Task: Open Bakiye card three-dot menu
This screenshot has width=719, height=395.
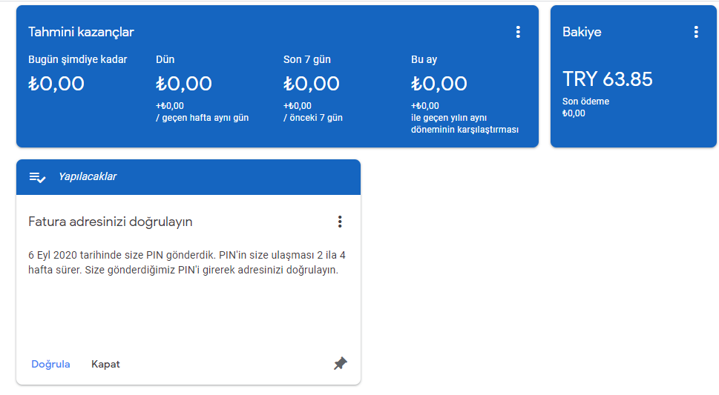Action: [x=695, y=32]
